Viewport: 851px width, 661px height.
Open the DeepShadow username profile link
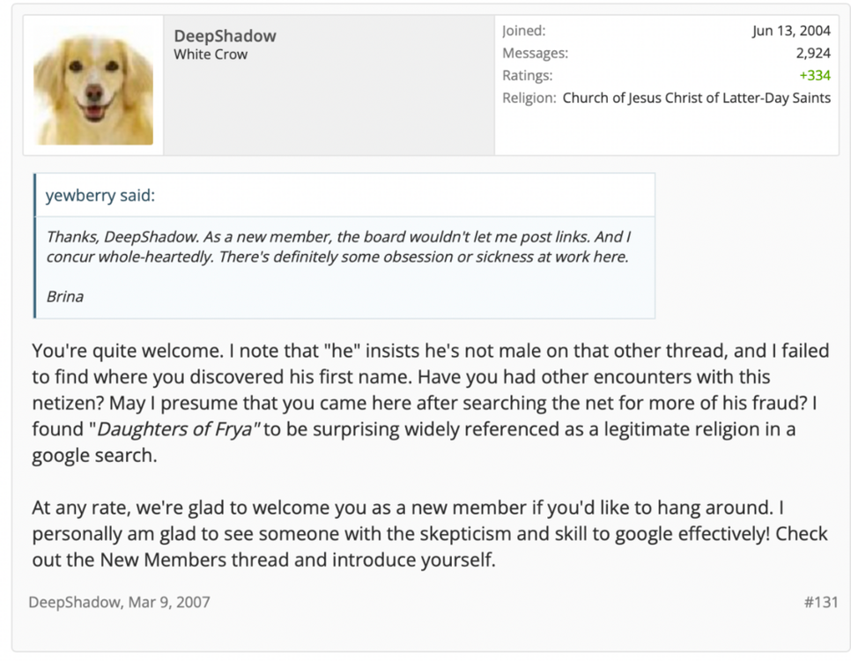pos(225,36)
